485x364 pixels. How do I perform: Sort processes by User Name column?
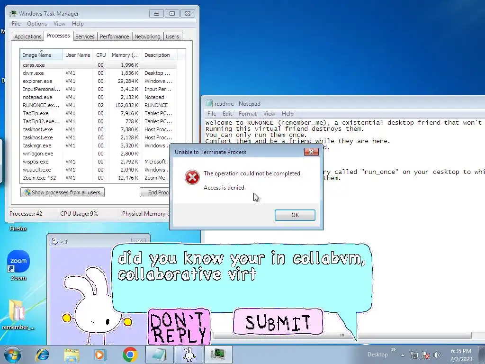tap(78, 55)
